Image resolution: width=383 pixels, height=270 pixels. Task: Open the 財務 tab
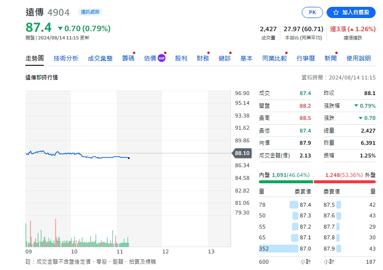click(x=203, y=58)
